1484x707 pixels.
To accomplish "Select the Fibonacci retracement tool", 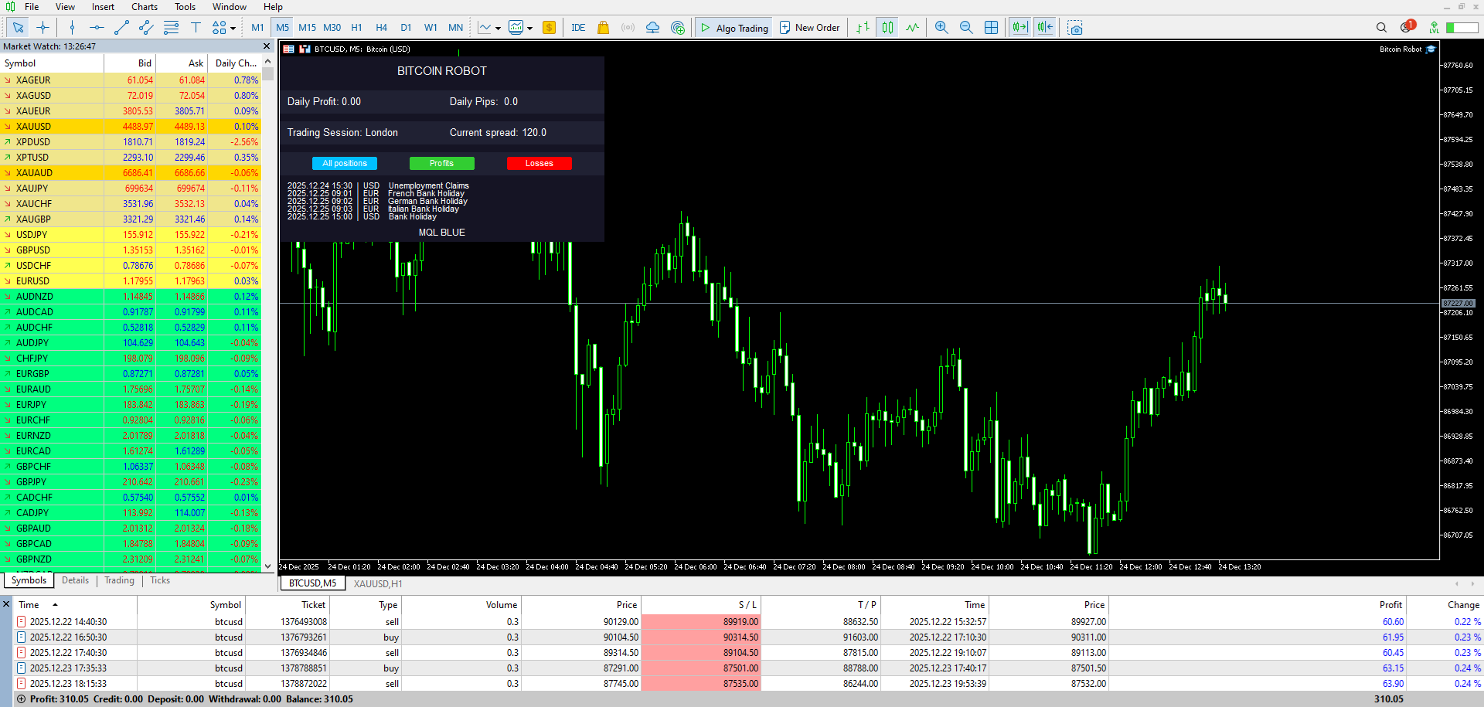I will [x=171, y=28].
